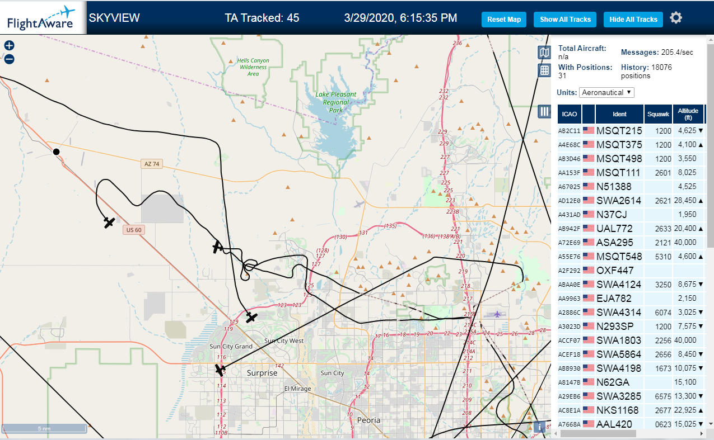Zoom in with the plus map button
714x440 pixels.
[x=9, y=46]
